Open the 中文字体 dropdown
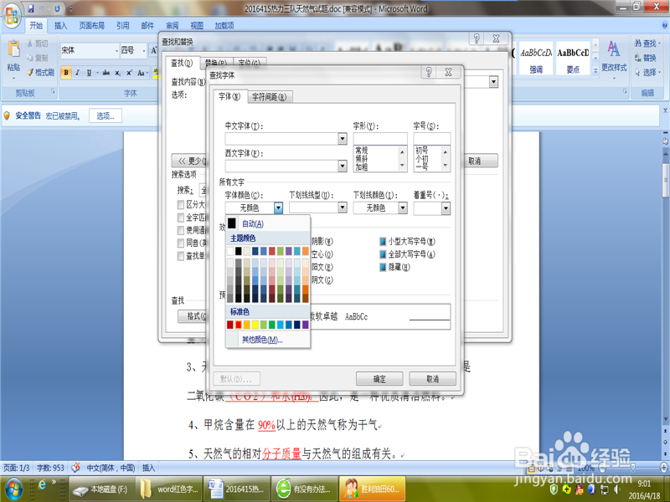The height and width of the screenshot is (502, 670). click(x=343, y=138)
